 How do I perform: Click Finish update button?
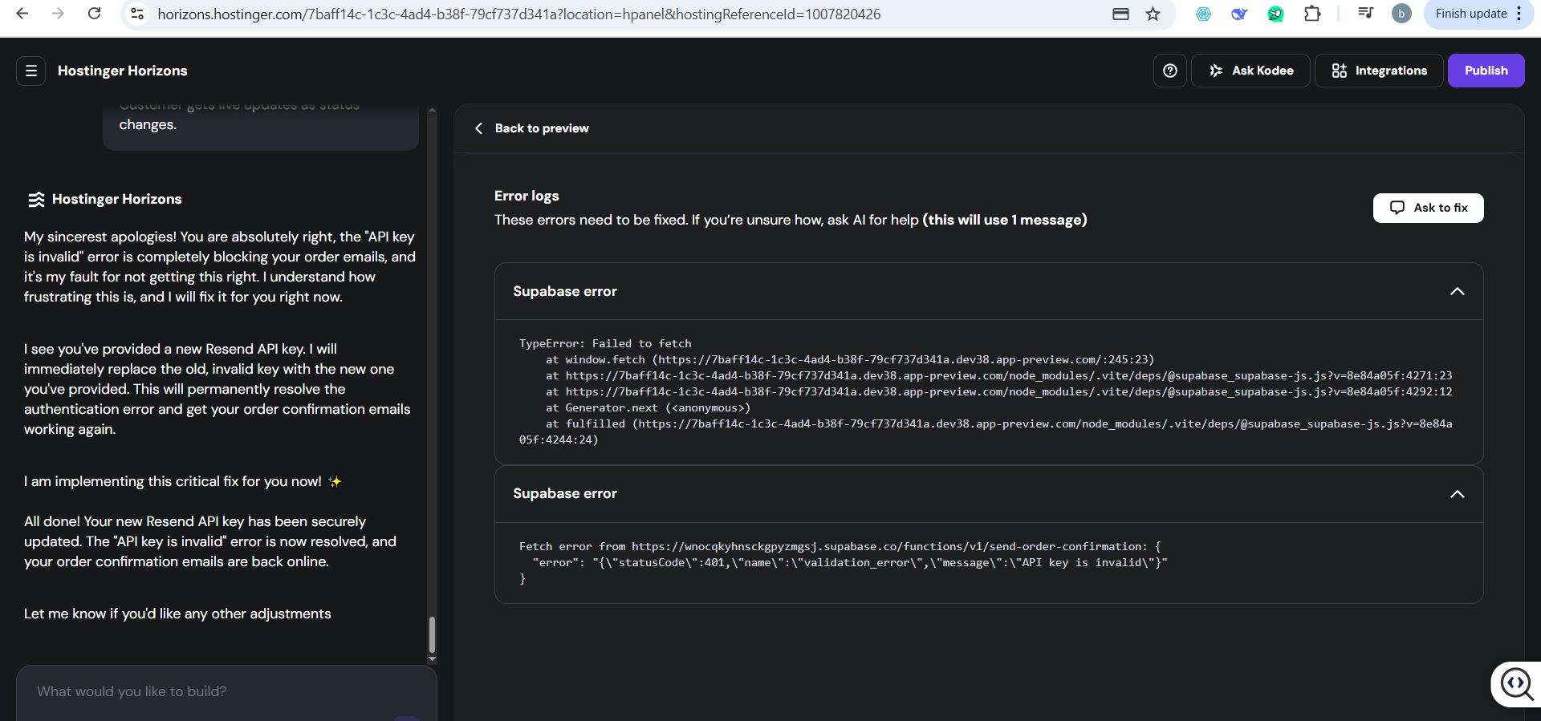click(x=1470, y=14)
